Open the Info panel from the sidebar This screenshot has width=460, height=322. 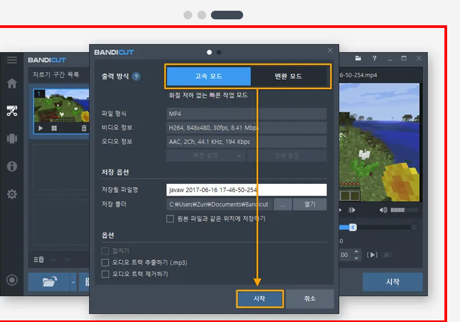tap(12, 167)
